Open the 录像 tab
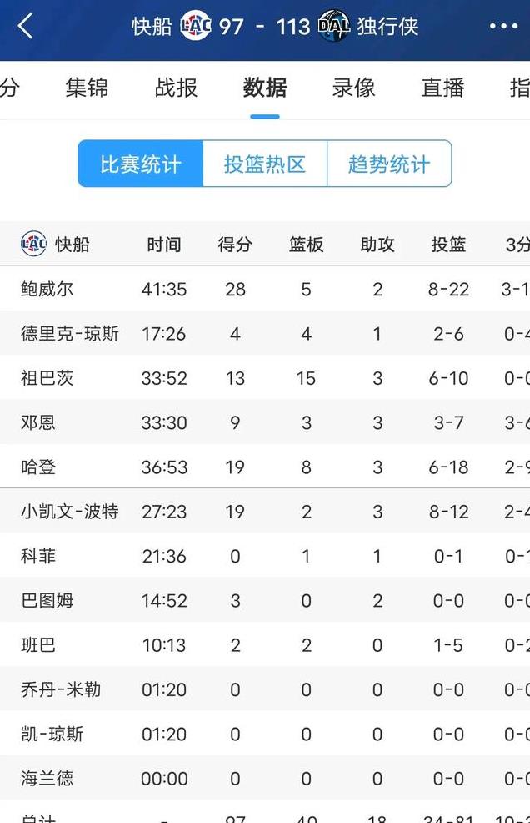The height and width of the screenshot is (823, 530). pos(354,88)
